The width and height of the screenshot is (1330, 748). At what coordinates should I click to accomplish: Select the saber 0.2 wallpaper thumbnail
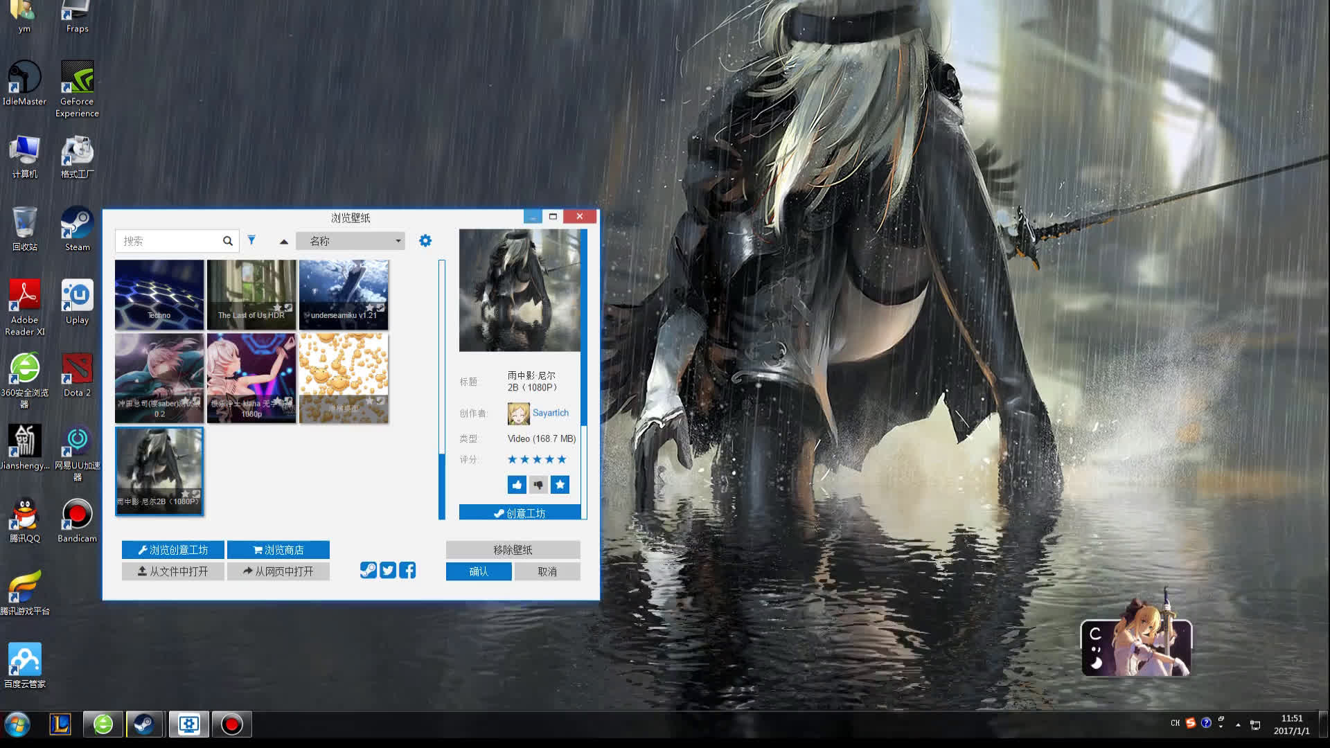(x=159, y=378)
